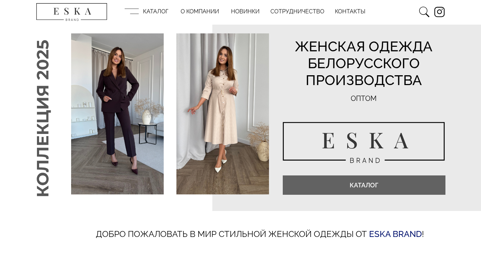
Task: Click the ESKA Brand header logo
Action: coord(71,12)
